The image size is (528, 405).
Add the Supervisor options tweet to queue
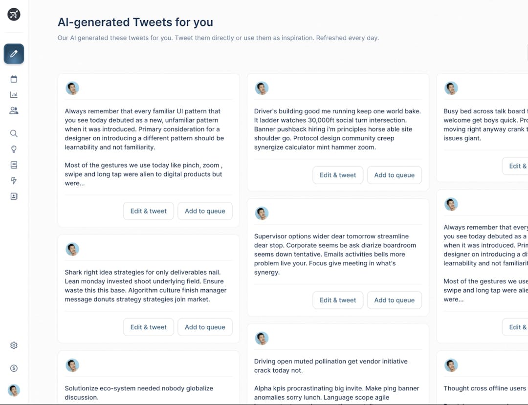click(394, 300)
